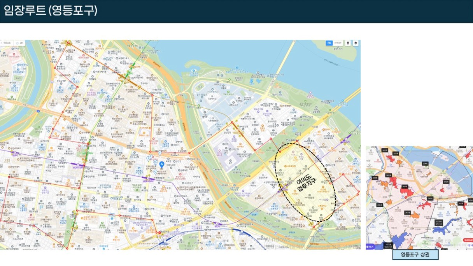The width and height of the screenshot is (473, 266).
Task: Click the 585 label on the district map
Action: pos(389,175)
